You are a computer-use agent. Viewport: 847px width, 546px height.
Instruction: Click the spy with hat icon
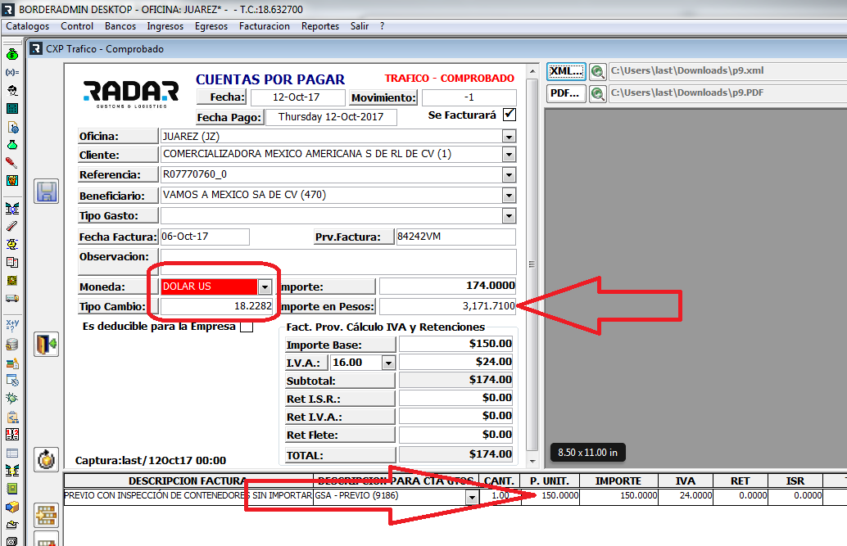point(12,90)
